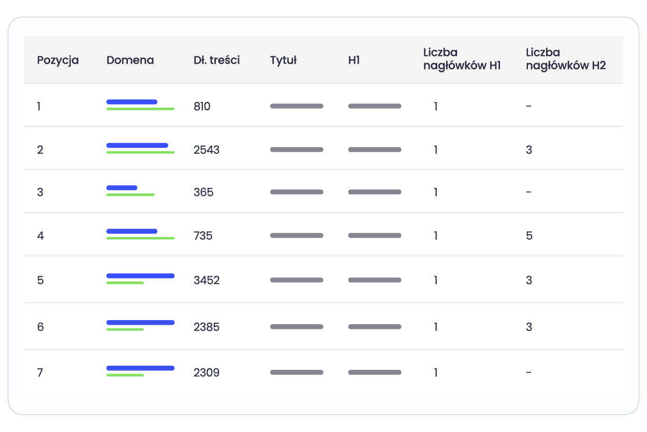Click the H1 placeholder in row 2385

point(375,327)
